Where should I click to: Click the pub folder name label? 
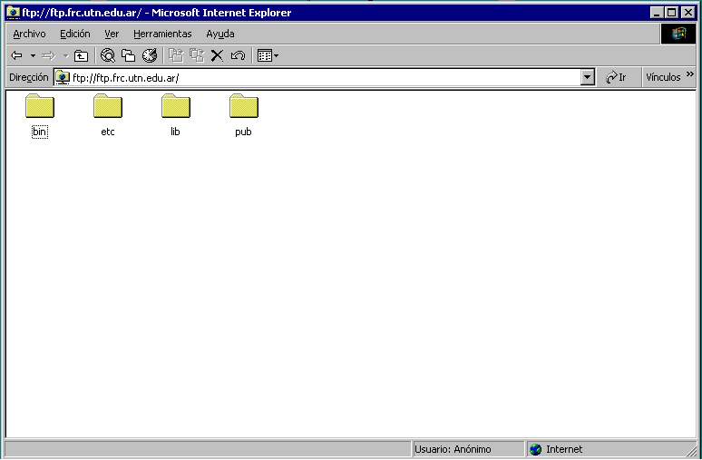(244, 132)
